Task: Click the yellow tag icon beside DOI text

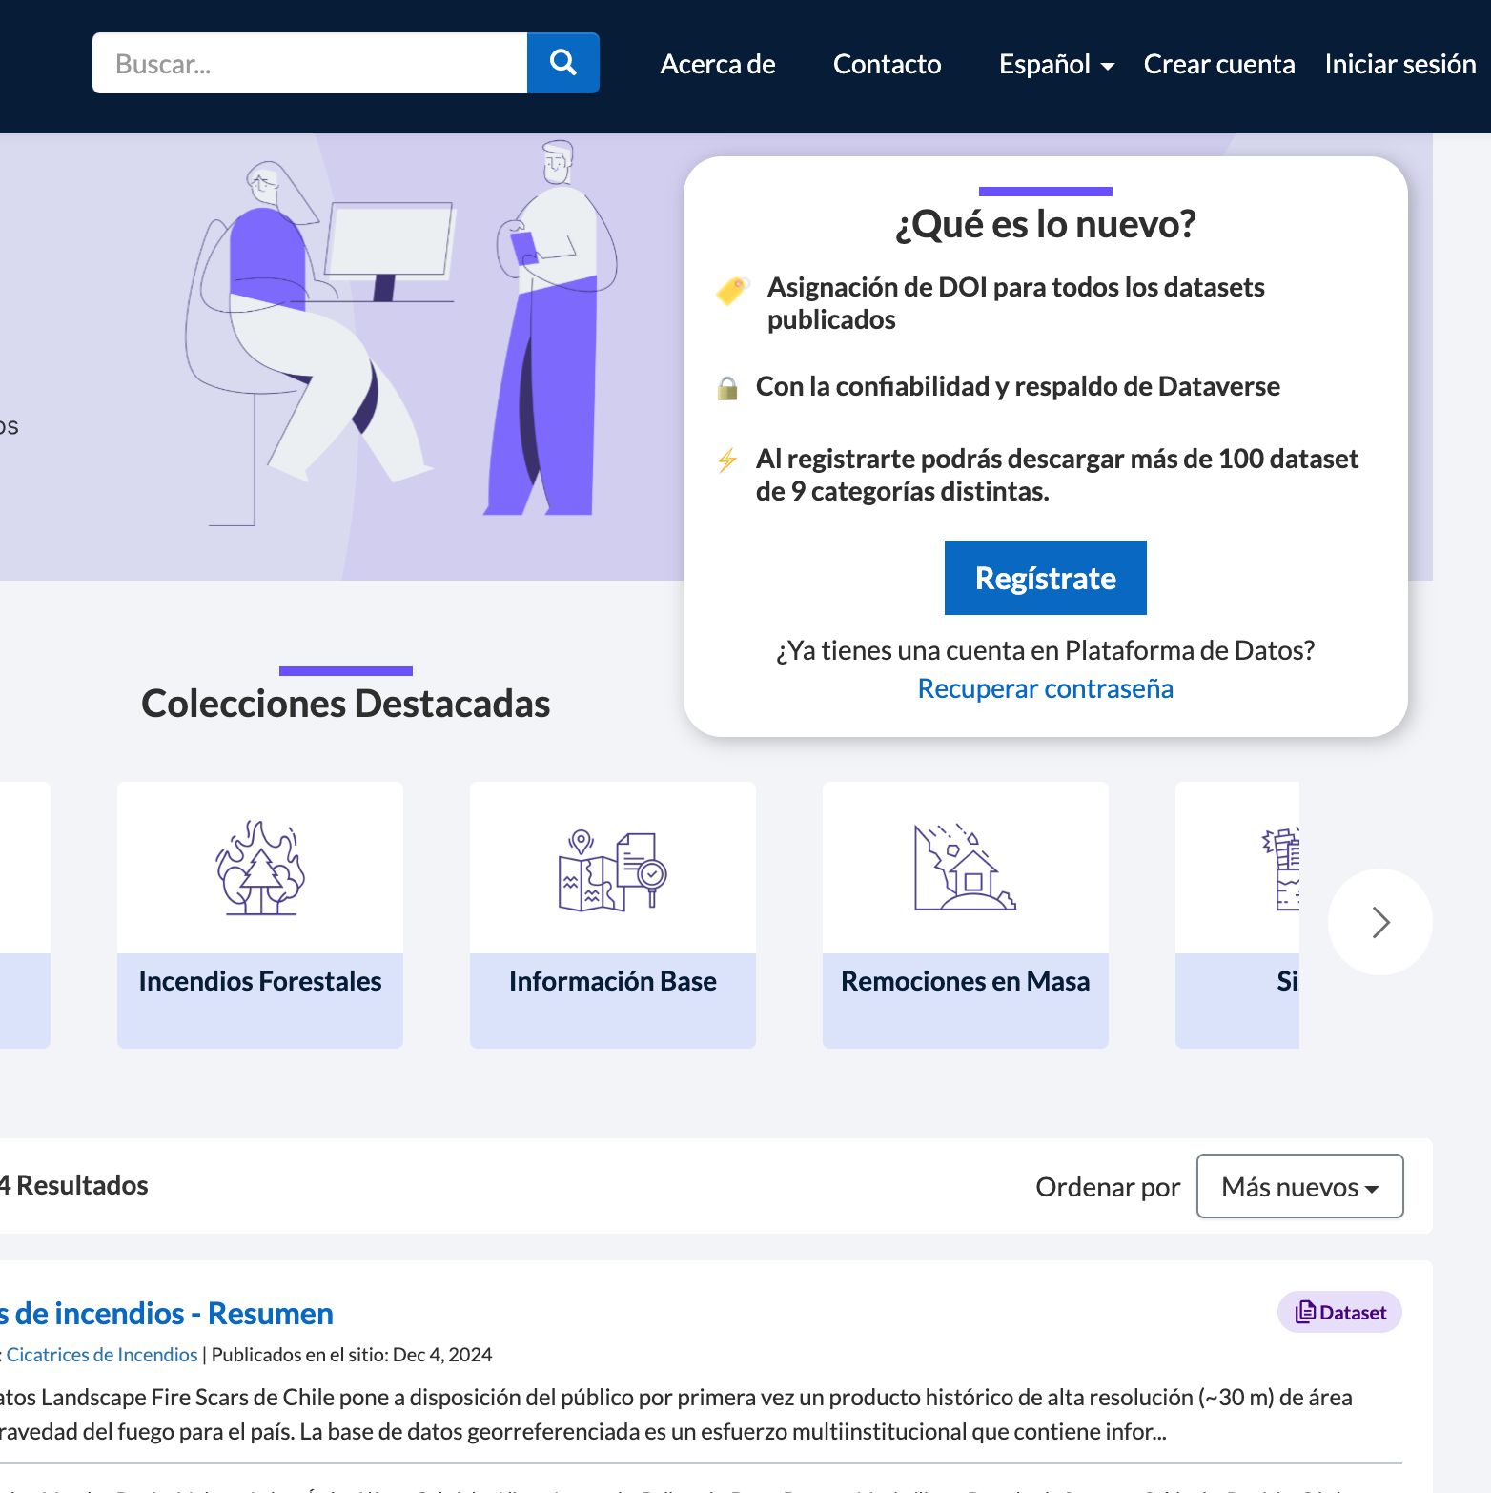Action: pyautogui.click(x=733, y=291)
